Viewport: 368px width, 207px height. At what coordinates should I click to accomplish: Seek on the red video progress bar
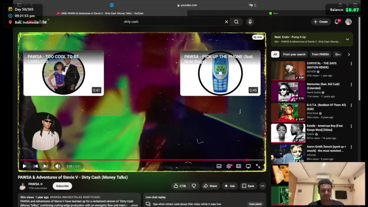click(x=142, y=160)
